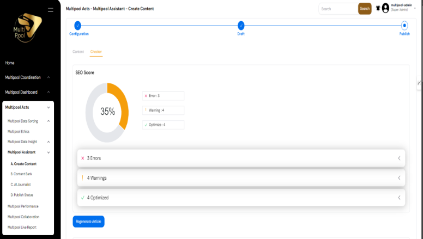The width and height of the screenshot is (423, 239).
Task: Switch to the Content tab
Action: coord(78,52)
